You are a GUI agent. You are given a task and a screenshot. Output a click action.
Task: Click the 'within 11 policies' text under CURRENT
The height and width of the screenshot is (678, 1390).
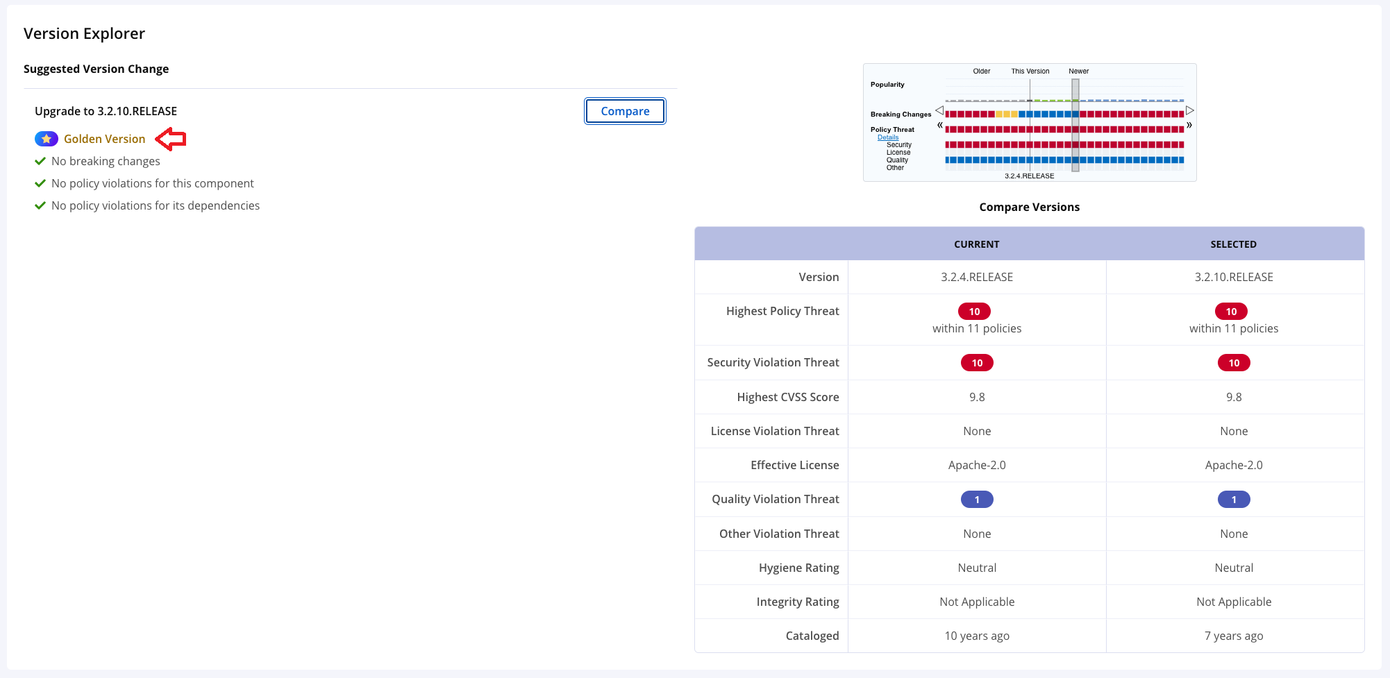(977, 328)
